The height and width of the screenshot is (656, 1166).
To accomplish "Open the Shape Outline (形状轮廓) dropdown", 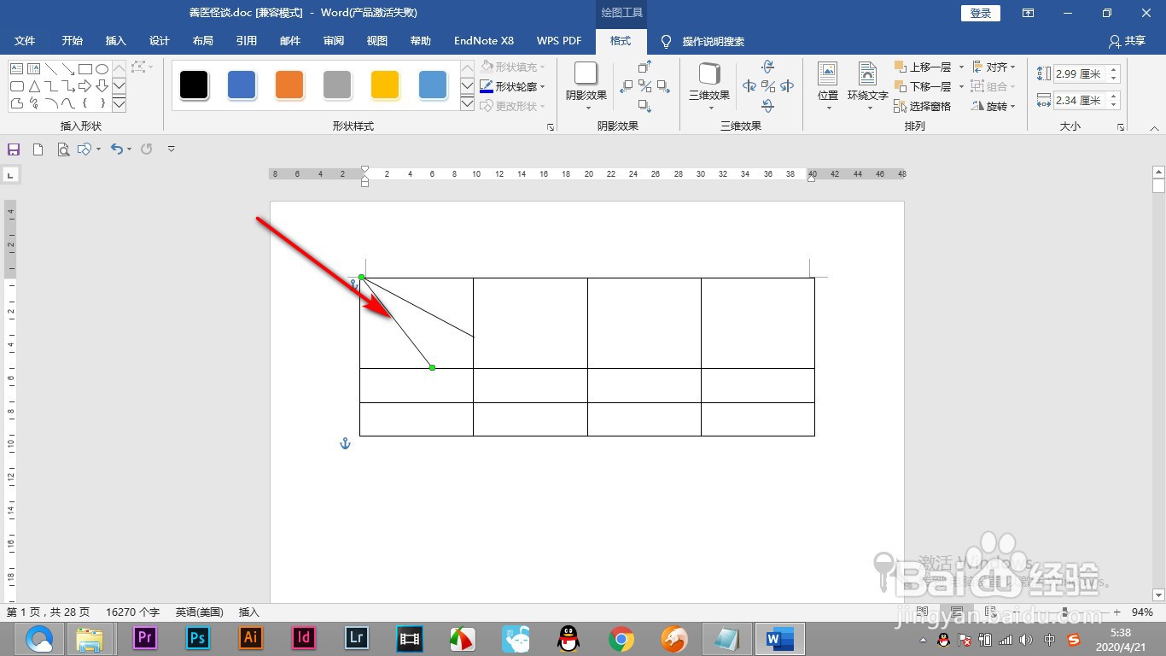I will [x=512, y=86].
